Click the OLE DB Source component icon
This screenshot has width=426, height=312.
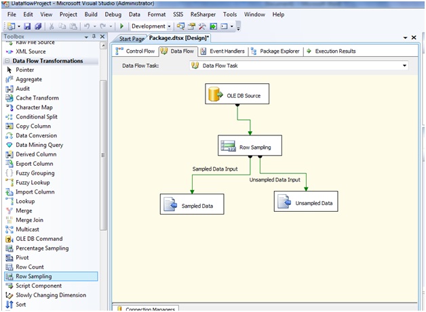[x=215, y=95]
